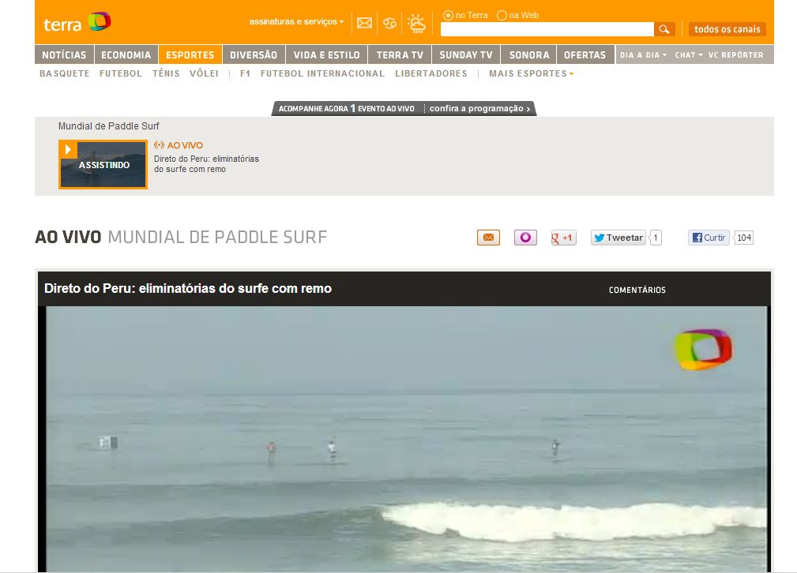Go to the VC REPÓRTER link
The height and width of the screenshot is (573, 797).
[x=736, y=55]
